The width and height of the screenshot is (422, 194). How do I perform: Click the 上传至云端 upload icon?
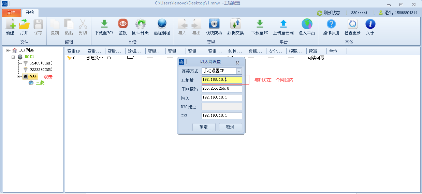pos(283,24)
